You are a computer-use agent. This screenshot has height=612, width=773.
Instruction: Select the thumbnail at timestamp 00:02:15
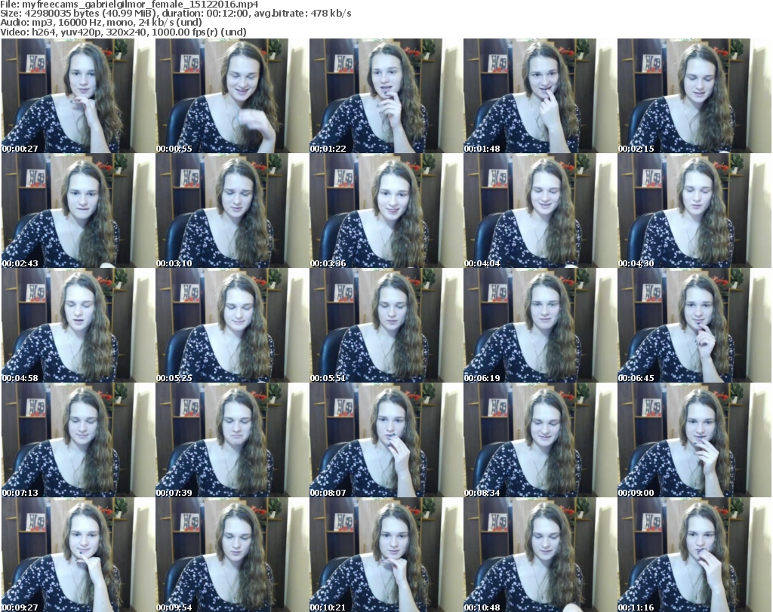(694, 96)
